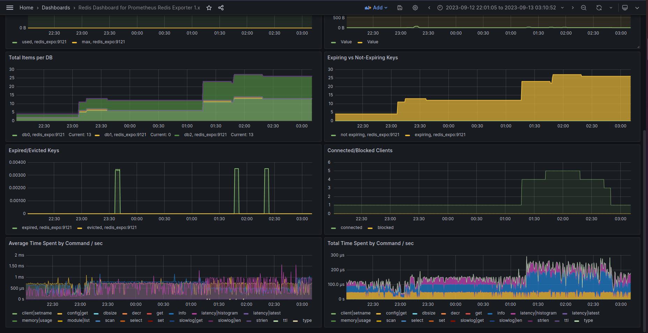Go to Home breadcrumb
648x333 pixels.
click(x=26, y=8)
